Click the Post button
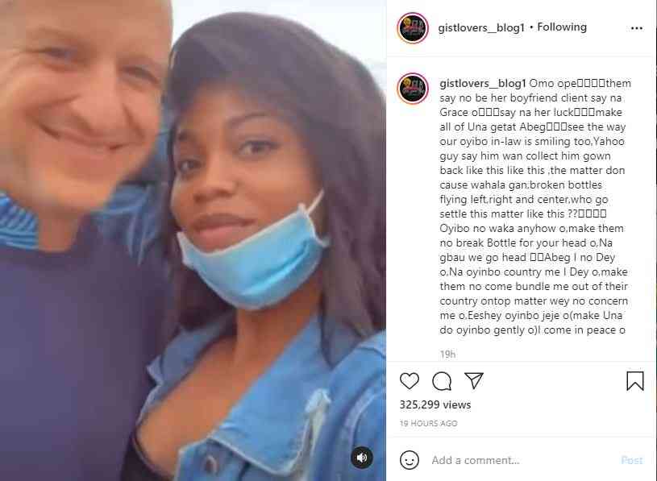The width and height of the screenshot is (657, 481). click(631, 460)
